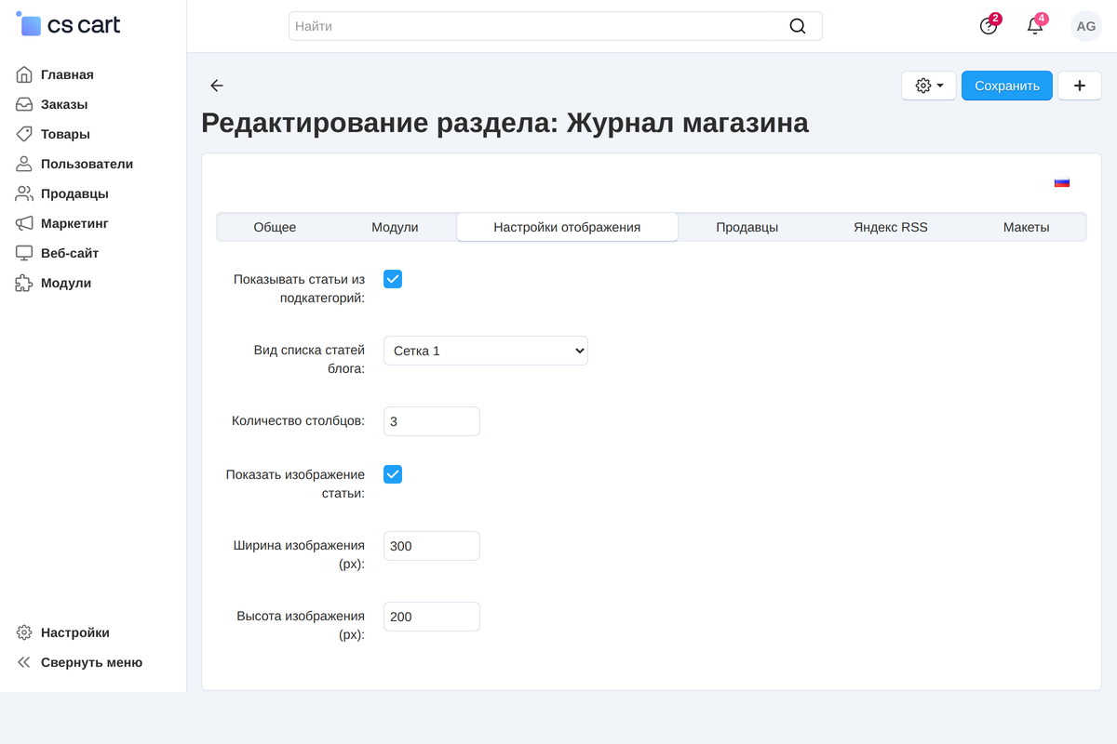Click the plus add button
This screenshot has width=1117, height=744.
click(1080, 86)
